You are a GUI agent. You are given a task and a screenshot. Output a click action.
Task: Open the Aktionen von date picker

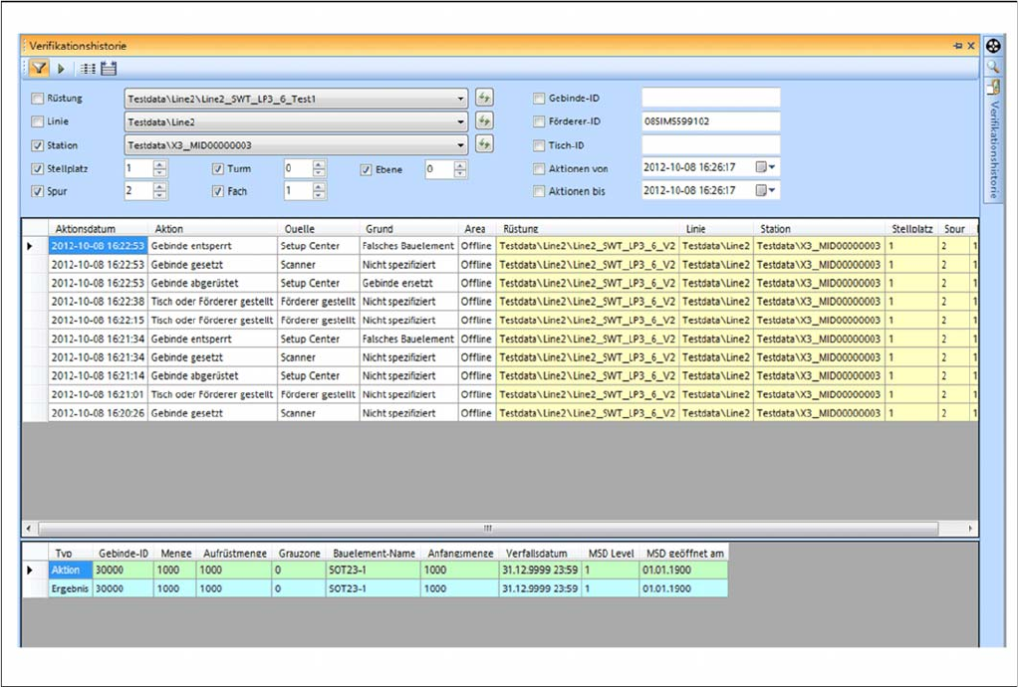[765, 167]
